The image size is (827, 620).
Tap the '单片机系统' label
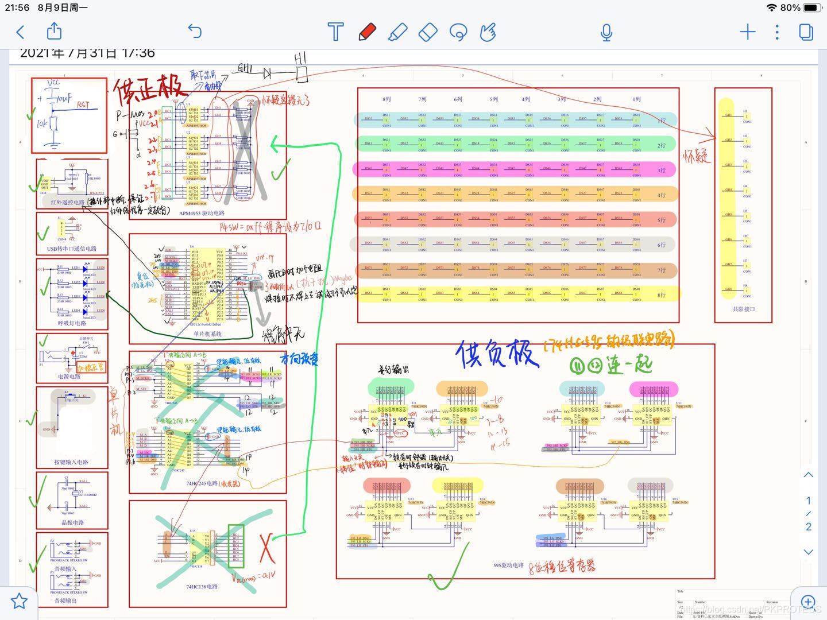[x=207, y=334]
